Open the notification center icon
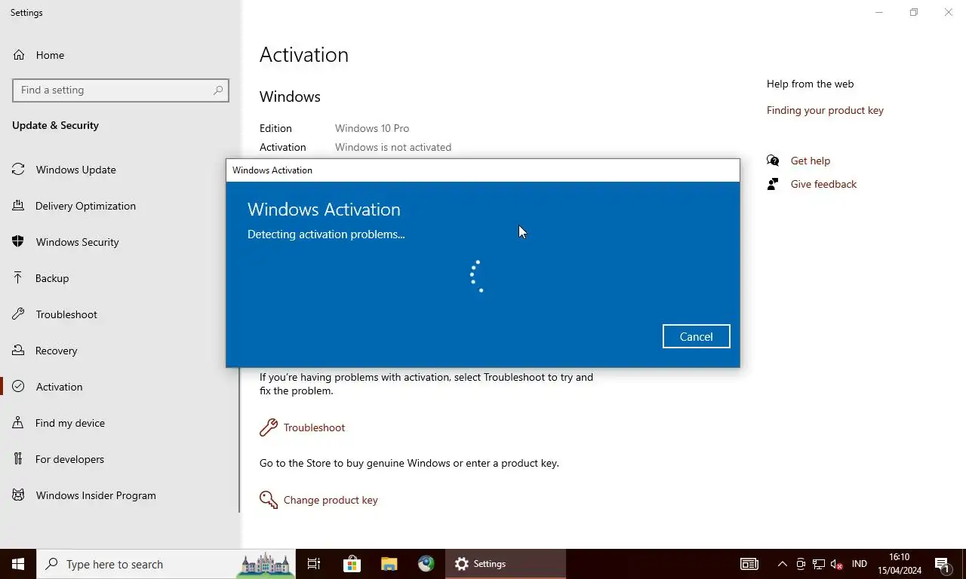Image resolution: width=966 pixels, height=579 pixels. pos(943,564)
